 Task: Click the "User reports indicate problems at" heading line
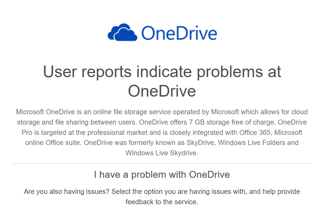pos(162,72)
